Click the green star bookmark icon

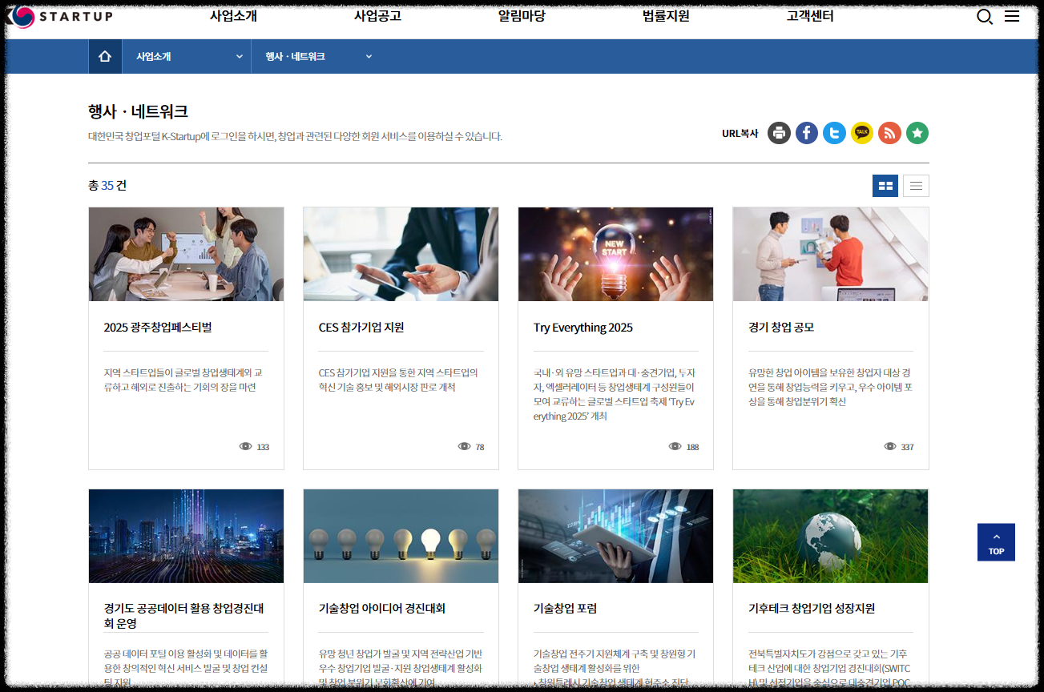click(917, 133)
